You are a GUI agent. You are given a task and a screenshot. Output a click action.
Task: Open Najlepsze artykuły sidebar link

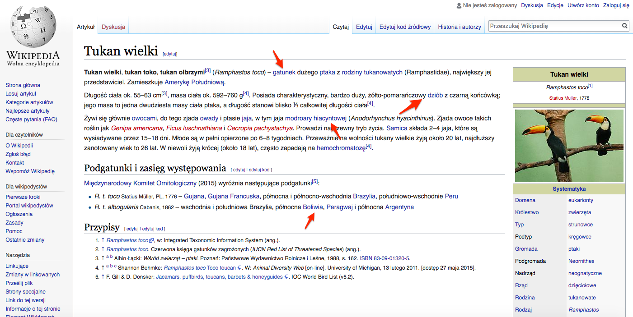coord(28,111)
